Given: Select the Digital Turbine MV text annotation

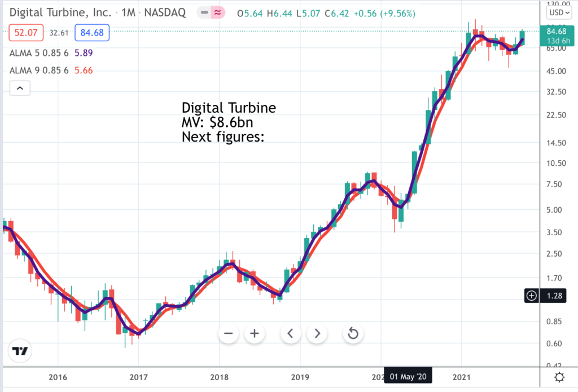Looking at the screenshot, I should pyautogui.click(x=229, y=122).
